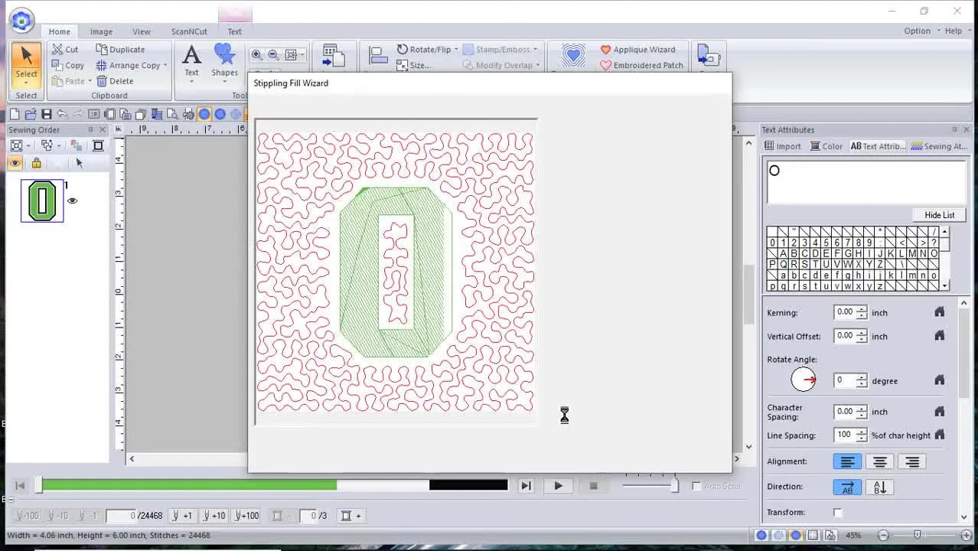Toggle the eye button in Sewing Order toolbar

pyautogui.click(x=15, y=163)
